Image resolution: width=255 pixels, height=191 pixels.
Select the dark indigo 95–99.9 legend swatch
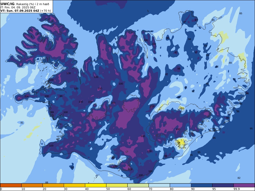click(223, 185)
